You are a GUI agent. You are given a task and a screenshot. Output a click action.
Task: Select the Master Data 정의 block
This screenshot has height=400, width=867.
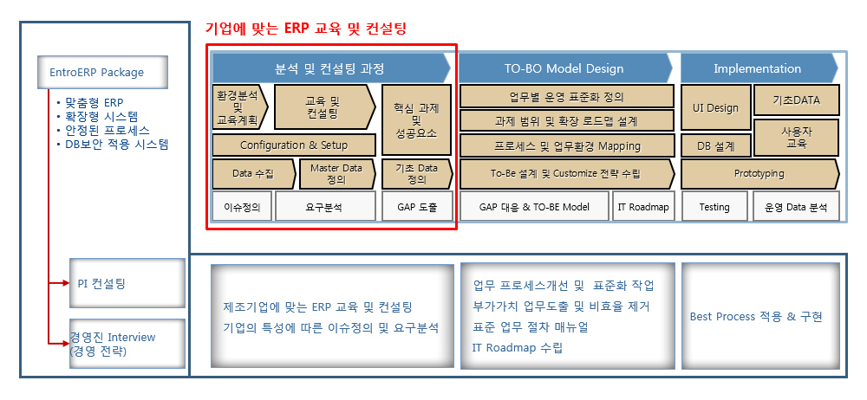[x=336, y=173]
